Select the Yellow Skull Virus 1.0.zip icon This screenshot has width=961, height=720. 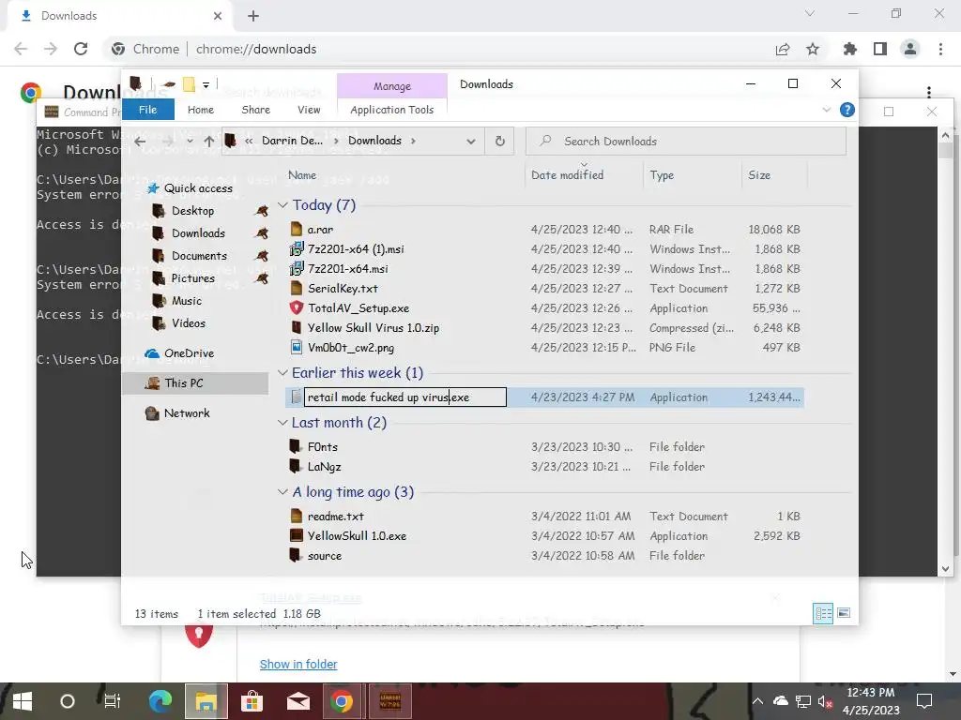[x=297, y=327]
